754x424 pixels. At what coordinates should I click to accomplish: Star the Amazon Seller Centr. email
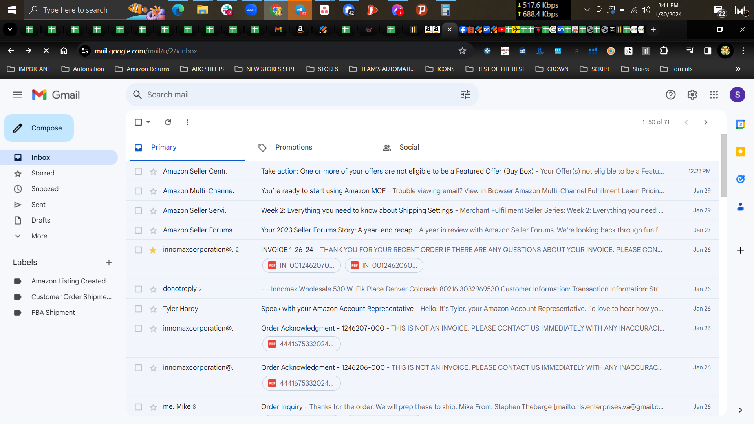(153, 172)
